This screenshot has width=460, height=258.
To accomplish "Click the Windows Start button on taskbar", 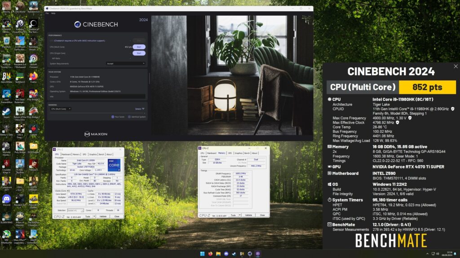I will coord(203,254).
